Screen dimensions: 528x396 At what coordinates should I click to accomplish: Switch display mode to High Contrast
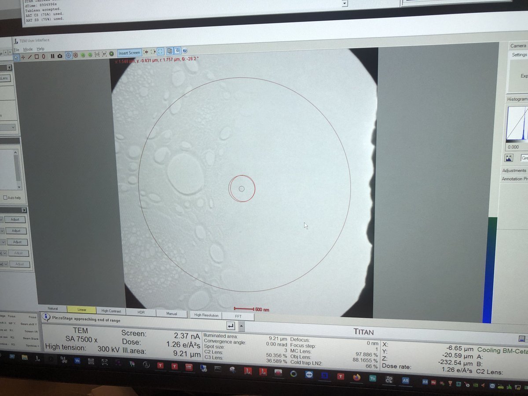pyautogui.click(x=111, y=311)
